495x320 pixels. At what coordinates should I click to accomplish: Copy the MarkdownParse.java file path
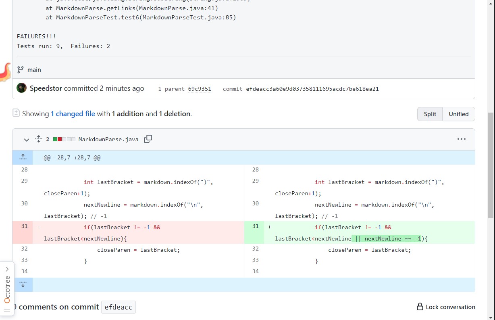(148, 139)
